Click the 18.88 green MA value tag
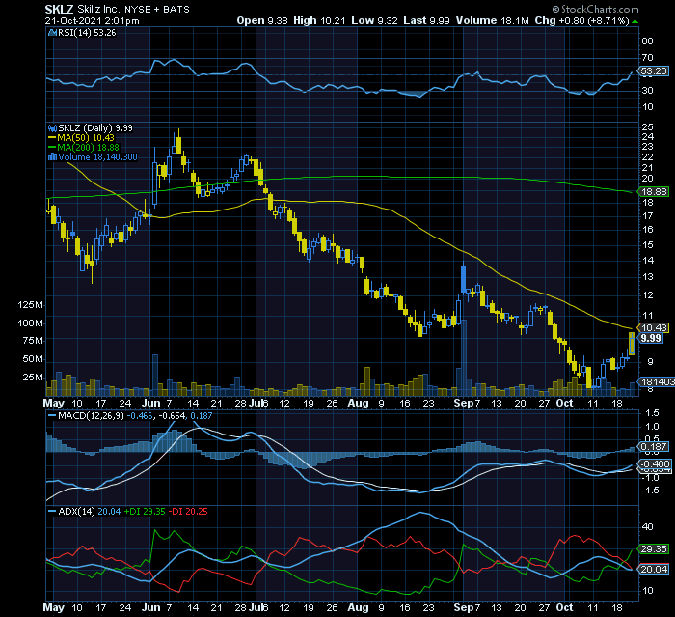Screen dimensions: 675x617 click(654, 192)
